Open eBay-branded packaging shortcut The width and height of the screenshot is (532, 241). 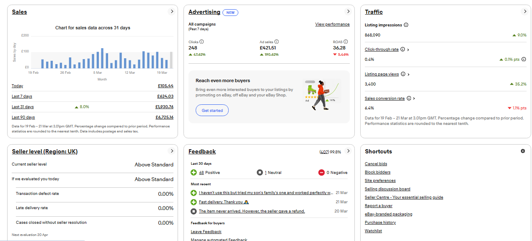pos(388,214)
